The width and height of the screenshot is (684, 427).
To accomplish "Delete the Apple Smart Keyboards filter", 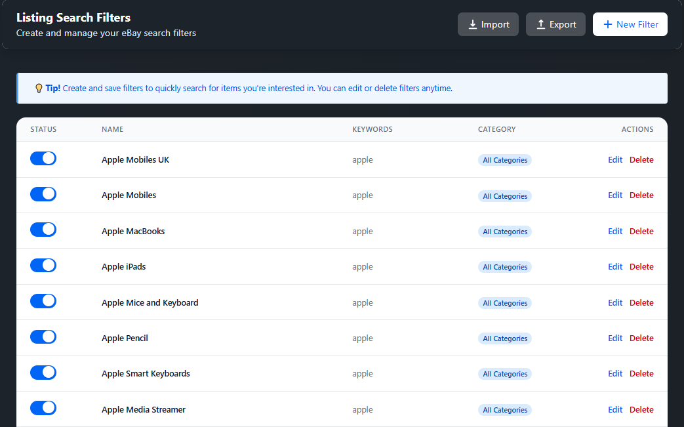I will [x=641, y=374].
